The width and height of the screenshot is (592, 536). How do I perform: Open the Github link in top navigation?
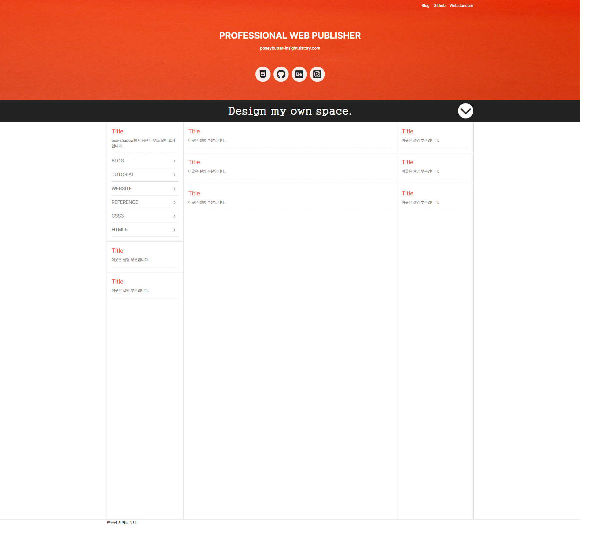pos(439,6)
